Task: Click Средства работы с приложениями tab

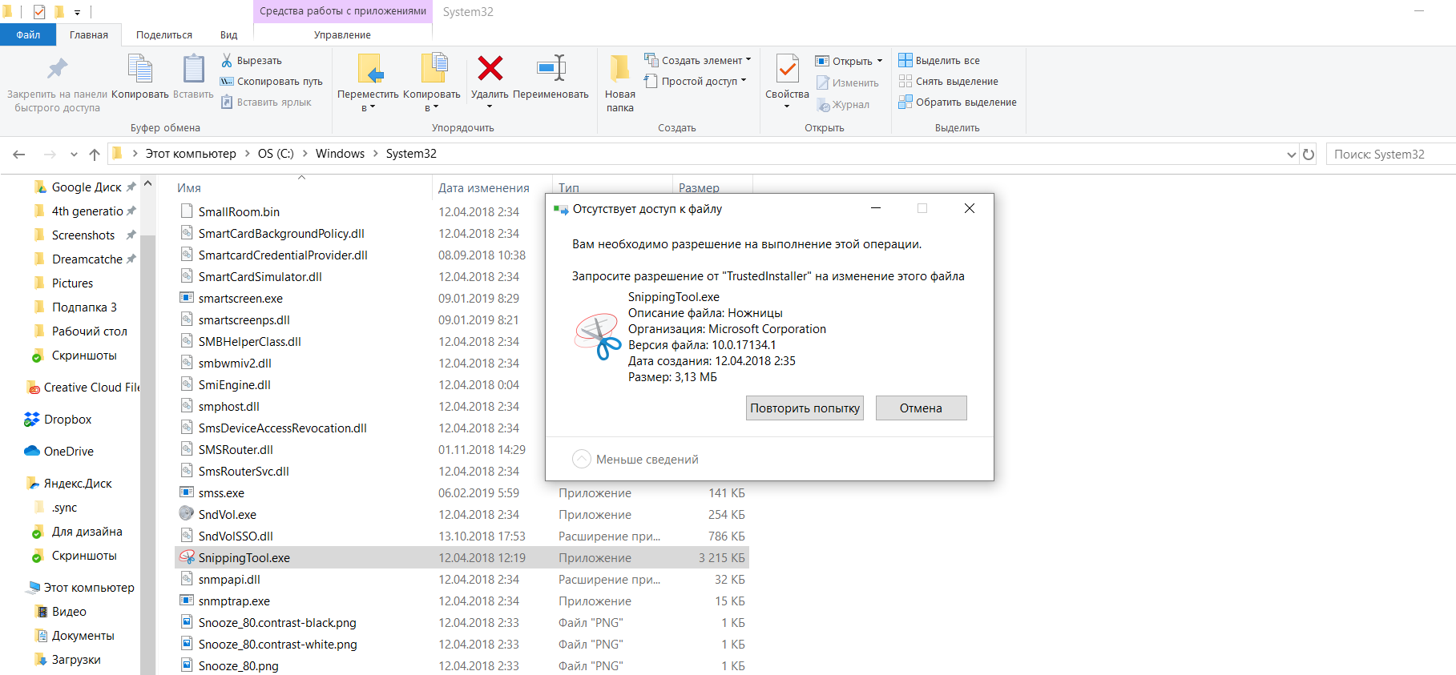Action: [x=343, y=11]
